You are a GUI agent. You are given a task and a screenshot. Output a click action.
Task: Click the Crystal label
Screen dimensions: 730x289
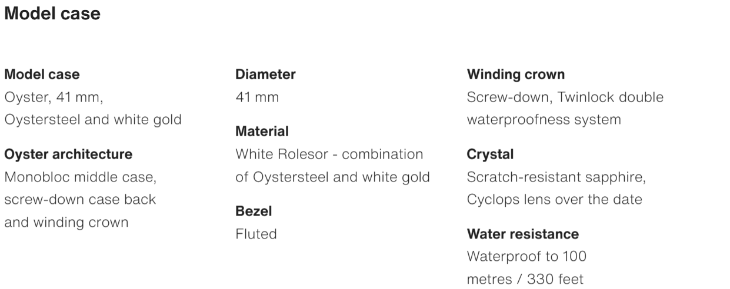click(490, 154)
